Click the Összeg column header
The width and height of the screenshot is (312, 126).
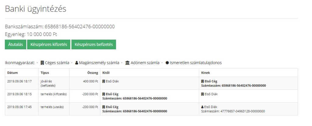point(92,73)
